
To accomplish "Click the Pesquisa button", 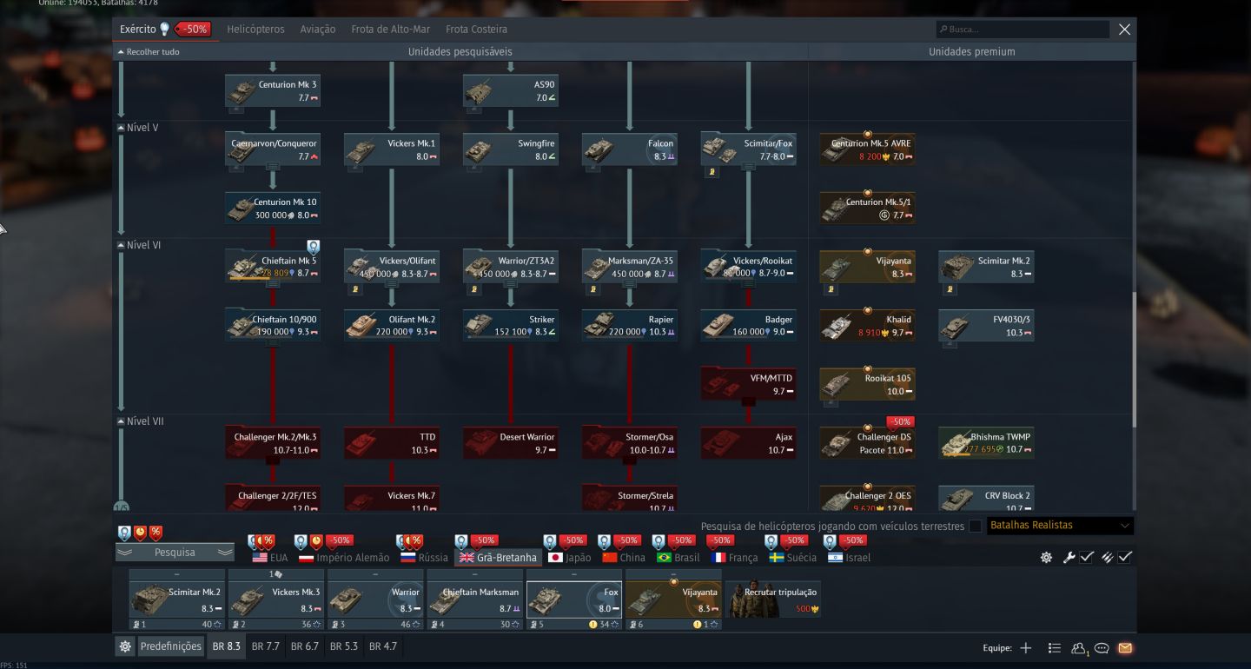I will 175,553.
